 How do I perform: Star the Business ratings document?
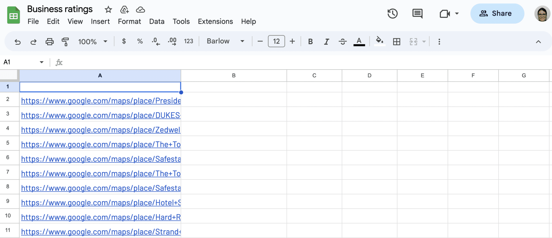click(108, 10)
